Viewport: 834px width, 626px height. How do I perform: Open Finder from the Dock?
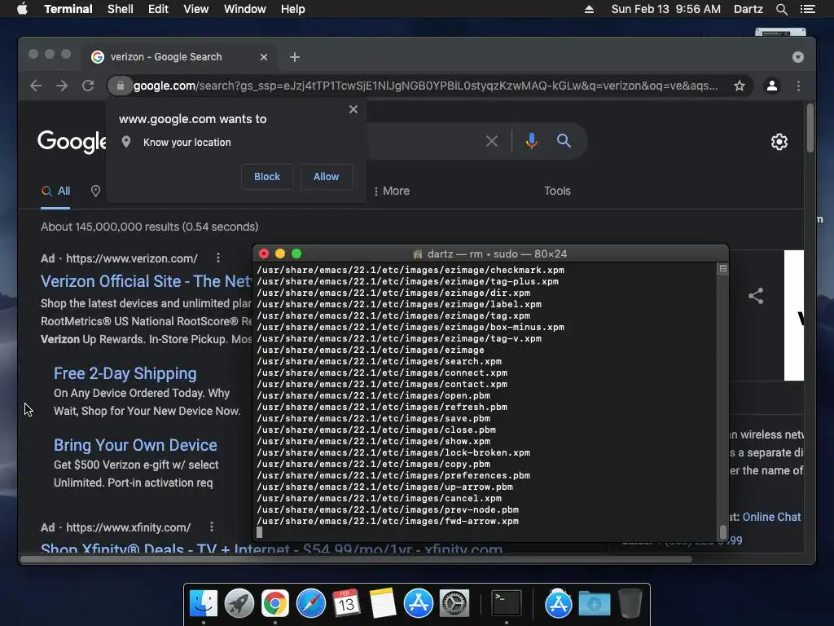point(204,603)
